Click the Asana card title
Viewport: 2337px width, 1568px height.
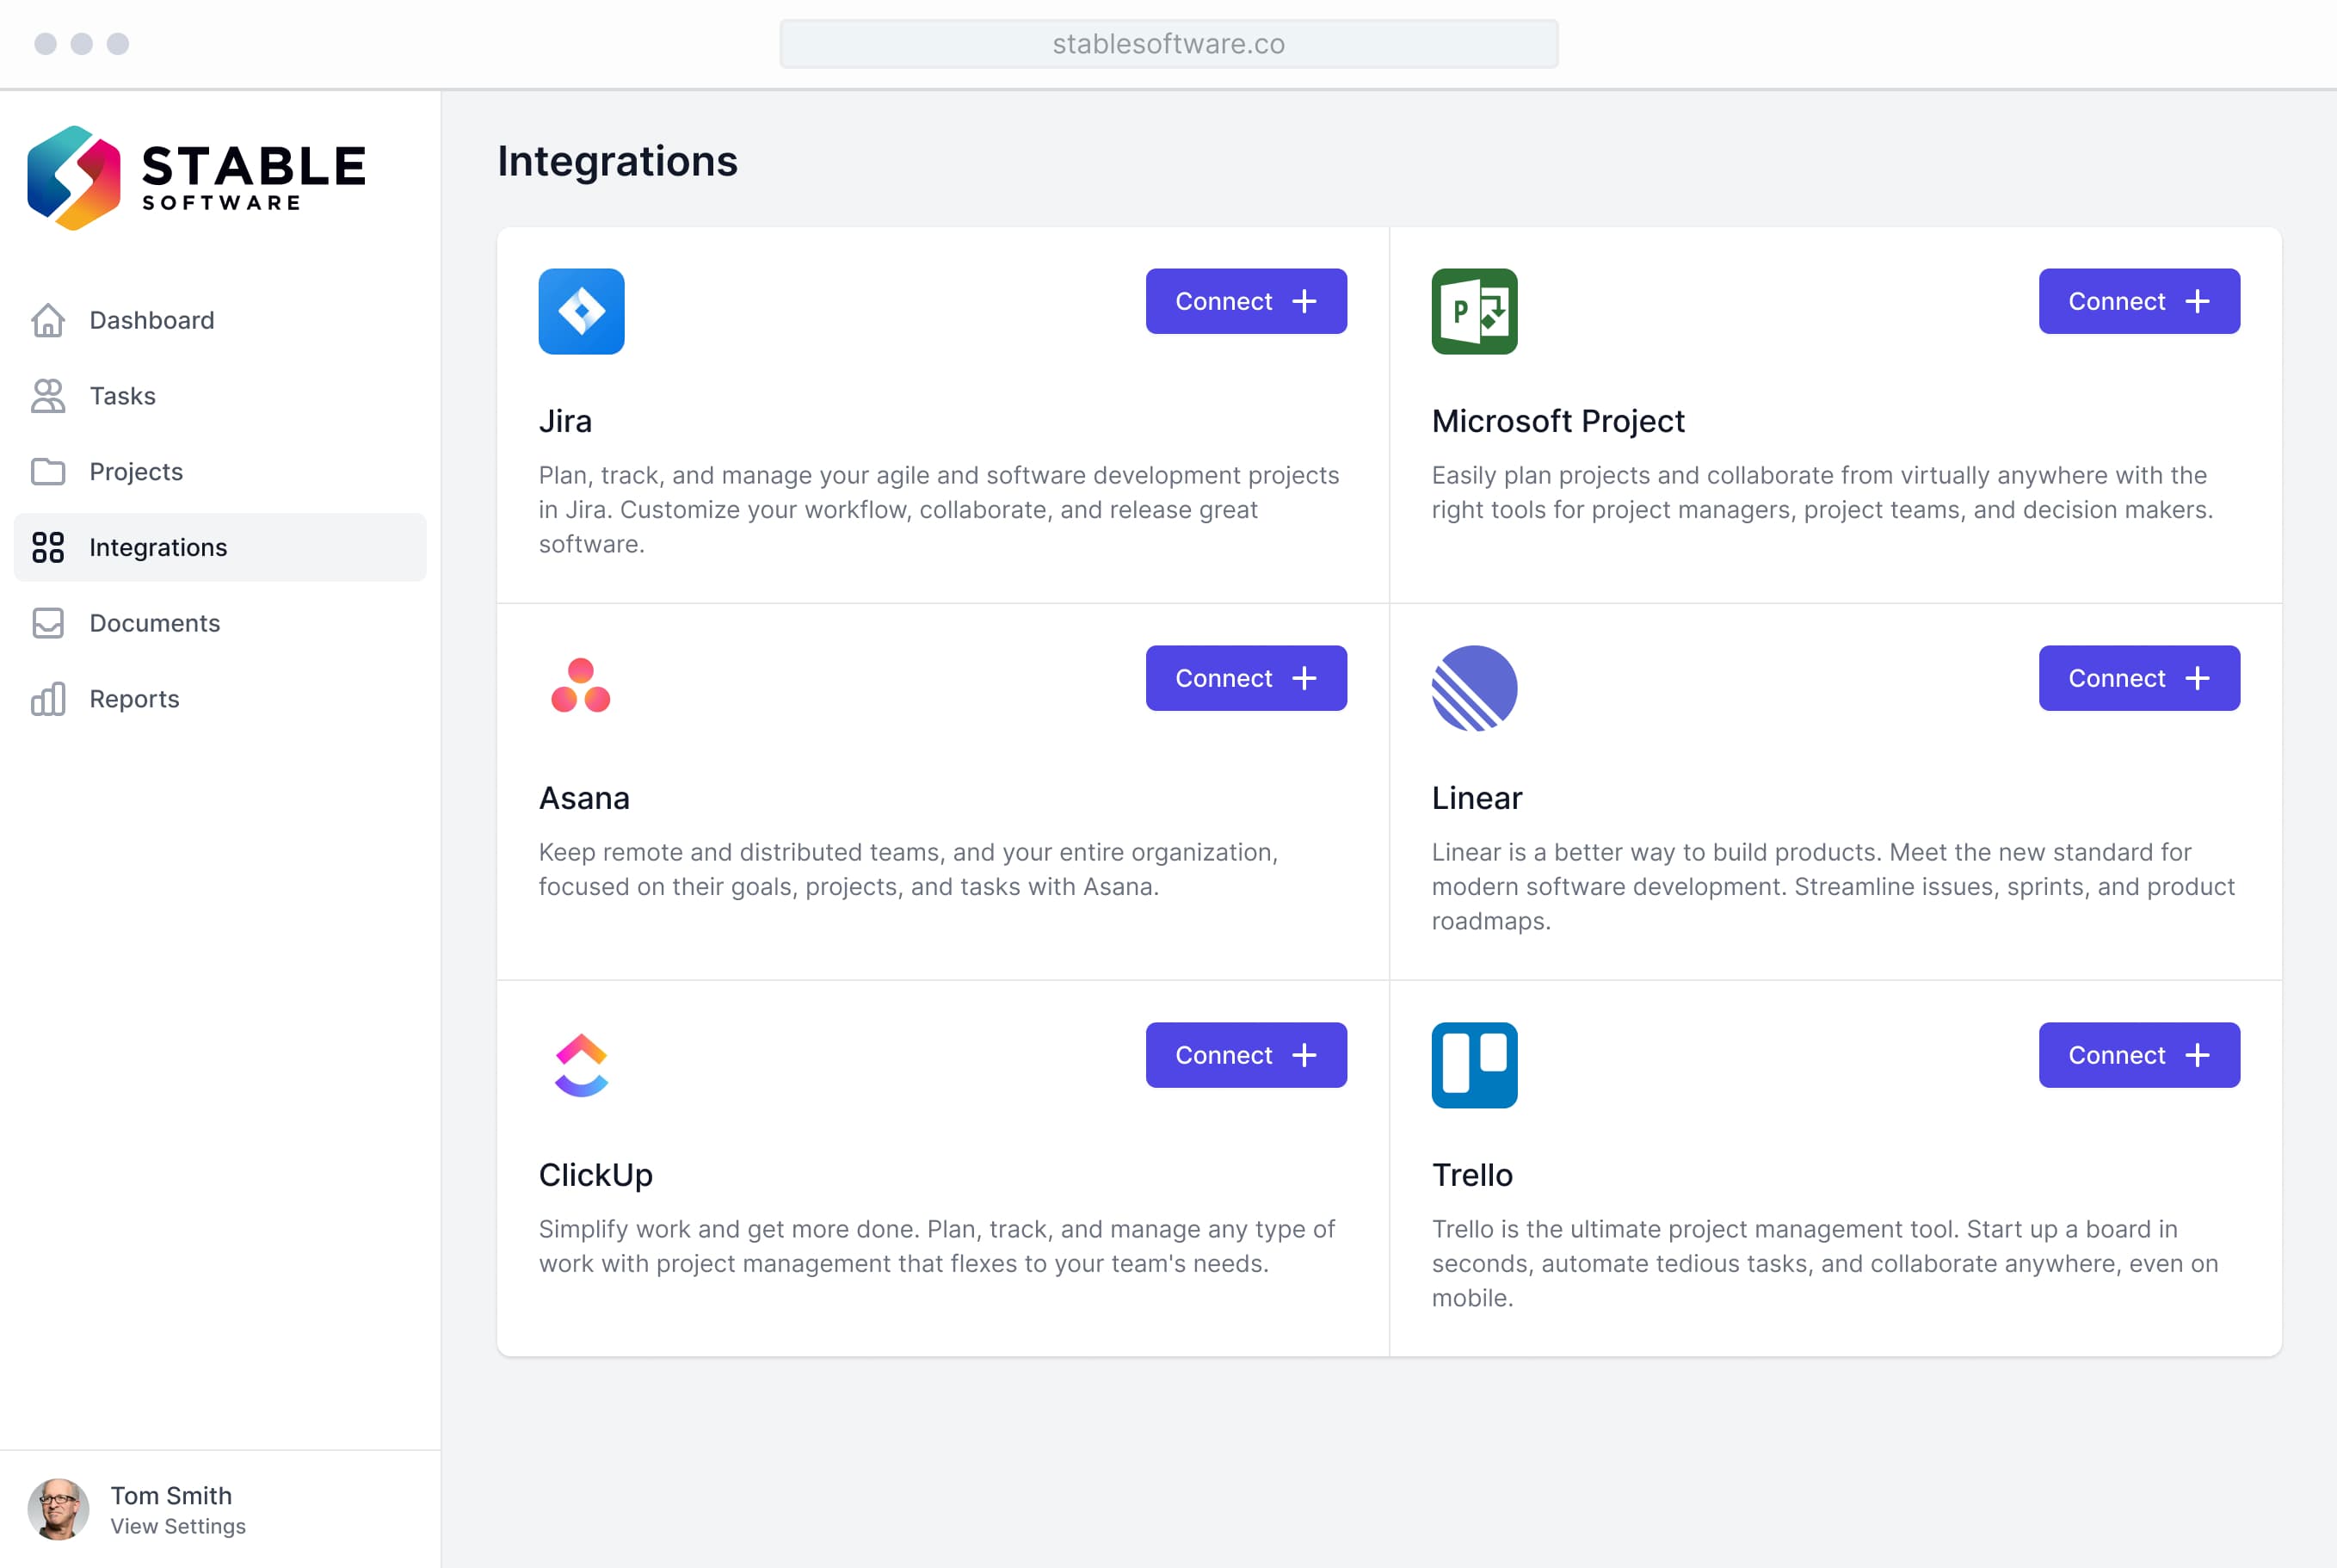coord(585,798)
